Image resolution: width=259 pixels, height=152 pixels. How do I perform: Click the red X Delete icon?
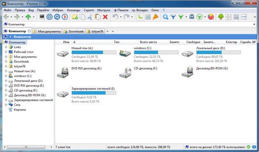tap(105, 17)
